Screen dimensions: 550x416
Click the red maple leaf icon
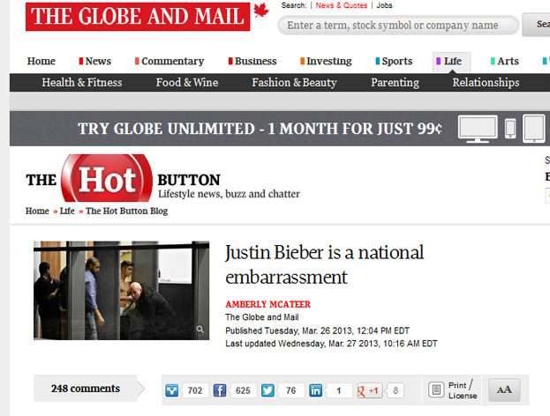260,10
